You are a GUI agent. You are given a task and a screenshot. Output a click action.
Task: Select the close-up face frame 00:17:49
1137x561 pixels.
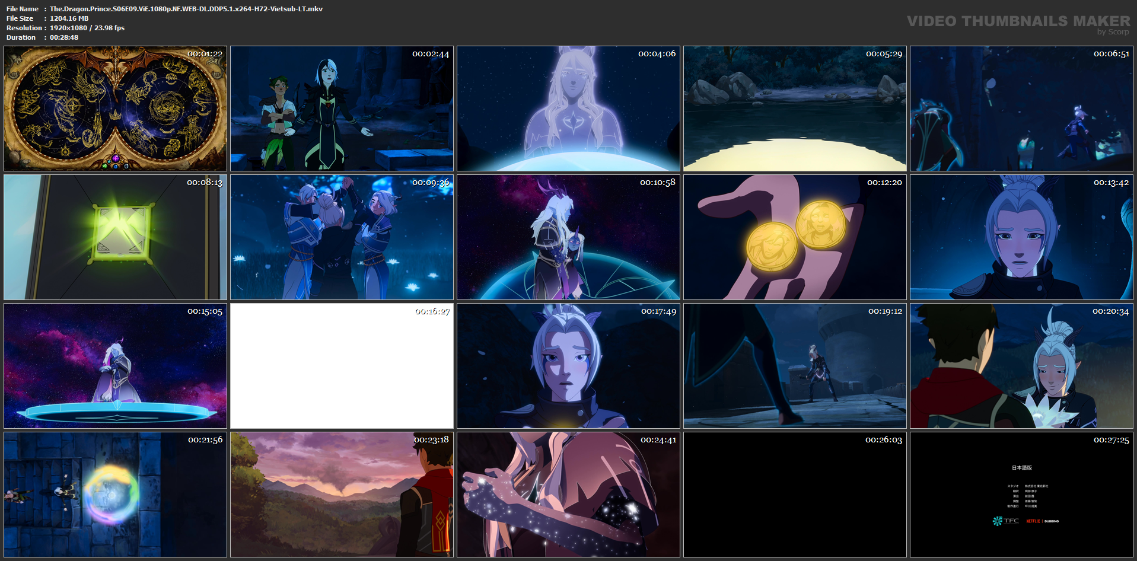(x=569, y=366)
